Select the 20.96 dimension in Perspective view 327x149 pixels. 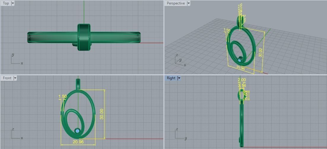(240, 68)
